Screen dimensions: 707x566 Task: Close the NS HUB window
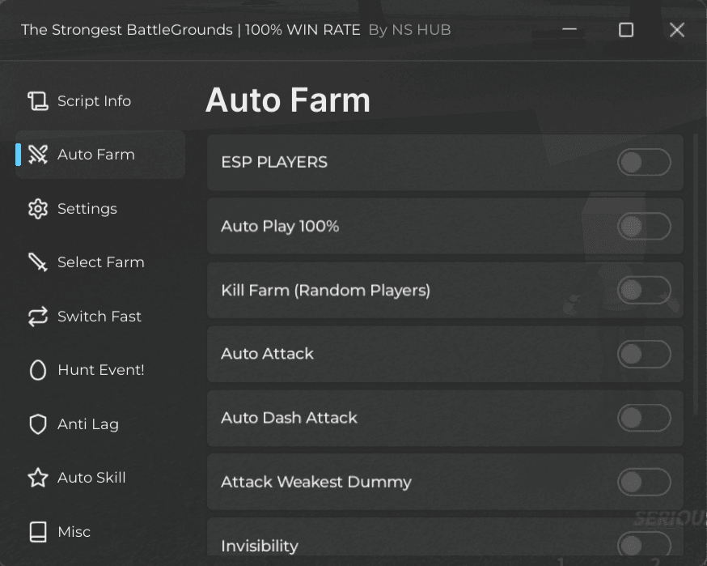[x=677, y=30]
